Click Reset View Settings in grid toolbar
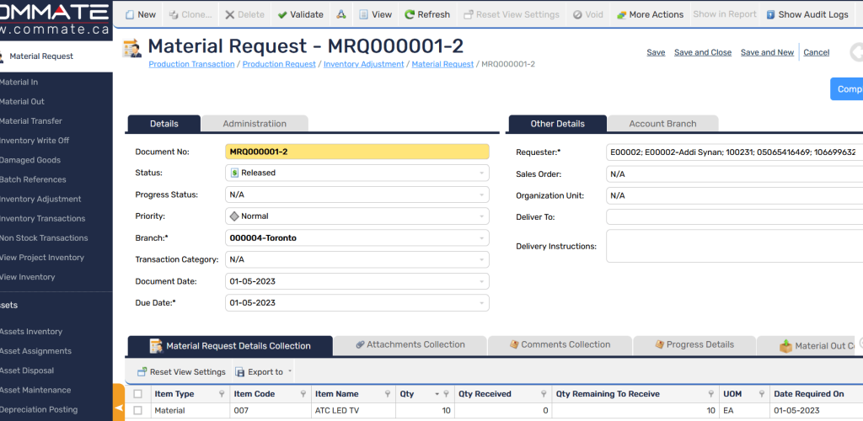 (182, 372)
